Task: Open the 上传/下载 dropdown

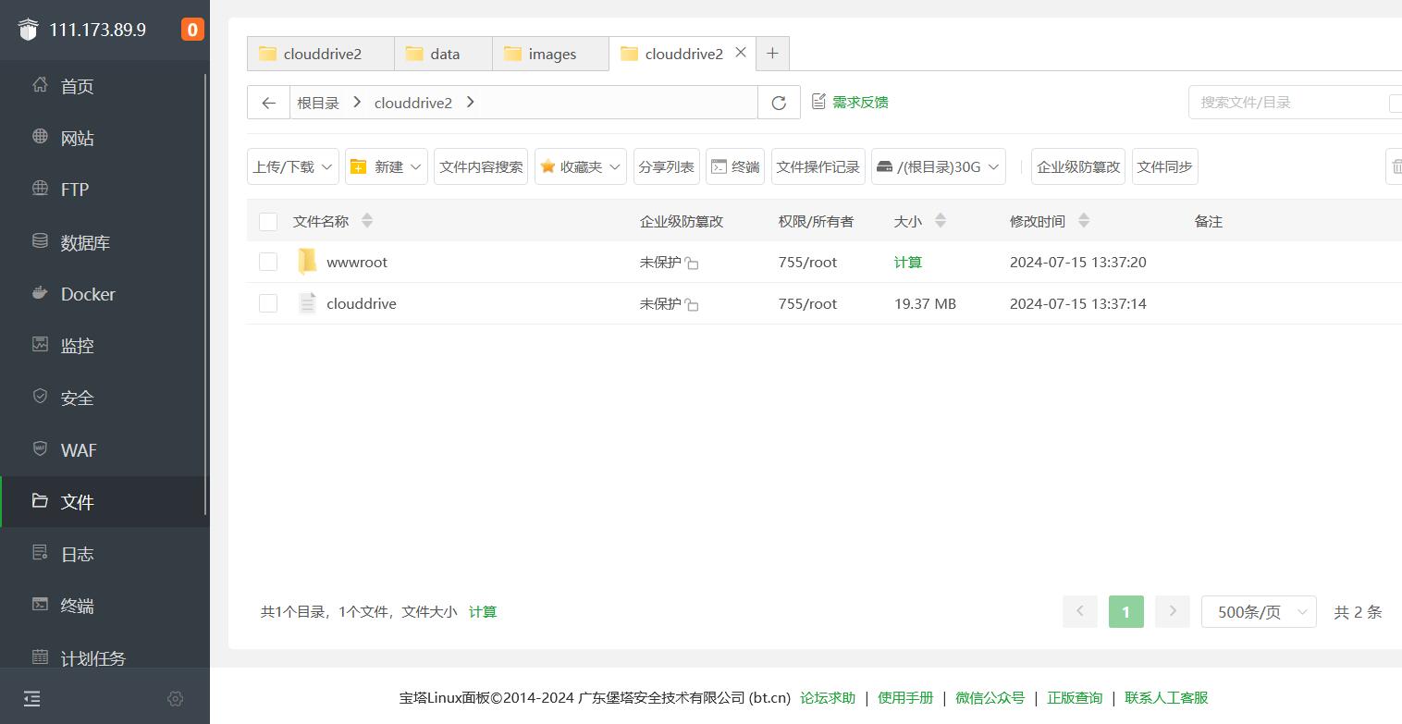Action: [293, 166]
